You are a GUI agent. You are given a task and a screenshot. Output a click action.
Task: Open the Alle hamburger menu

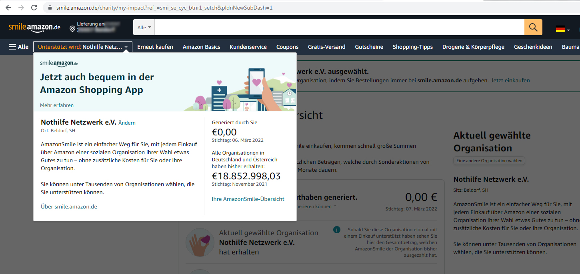19,47
